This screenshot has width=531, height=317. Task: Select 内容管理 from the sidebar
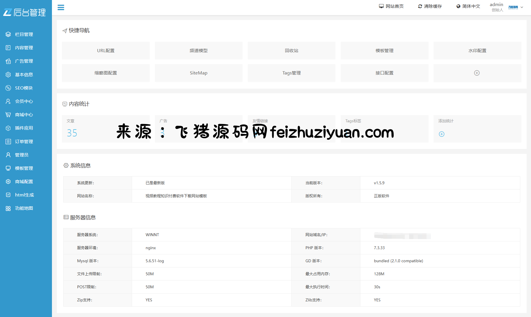(24, 48)
